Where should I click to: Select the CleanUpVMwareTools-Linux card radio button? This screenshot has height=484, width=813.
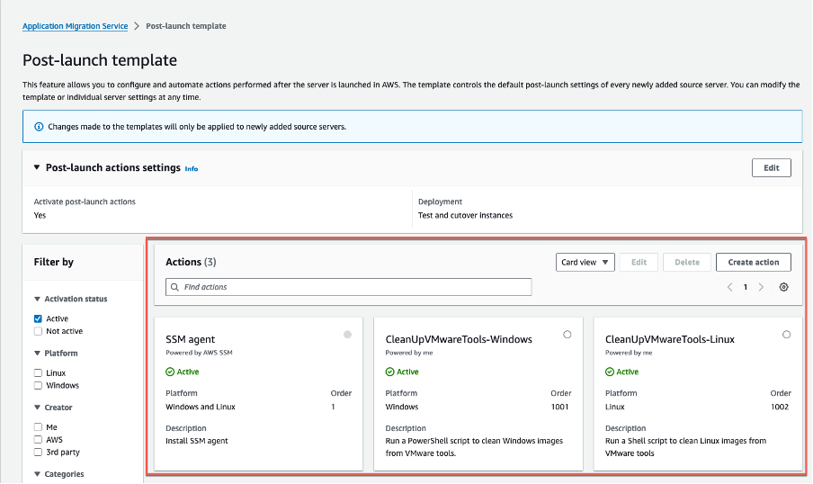(786, 335)
